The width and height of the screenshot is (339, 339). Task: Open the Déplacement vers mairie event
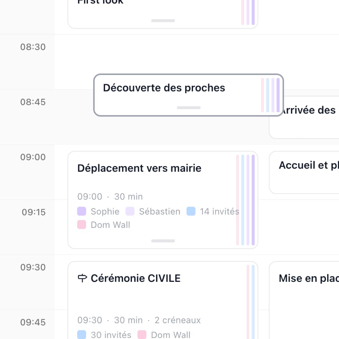(x=140, y=168)
